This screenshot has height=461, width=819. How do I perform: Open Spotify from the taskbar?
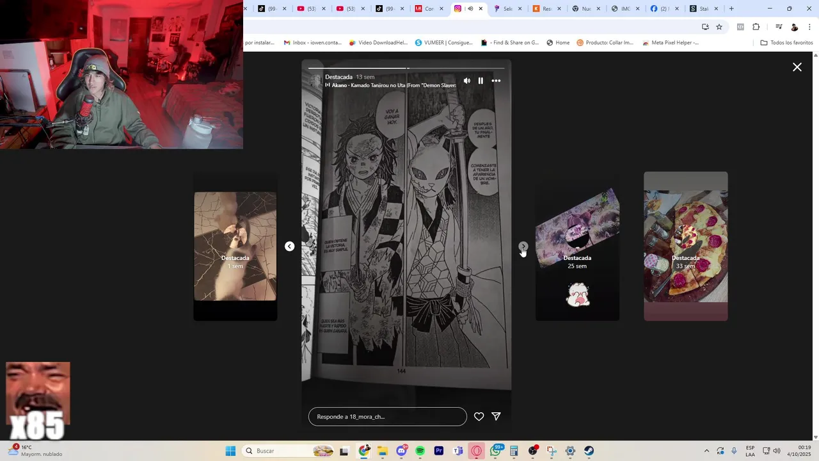[x=420, y=451]
